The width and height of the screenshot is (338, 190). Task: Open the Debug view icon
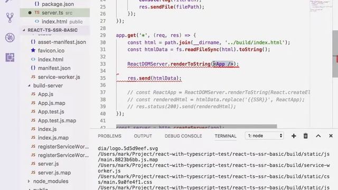pos(10,37)
